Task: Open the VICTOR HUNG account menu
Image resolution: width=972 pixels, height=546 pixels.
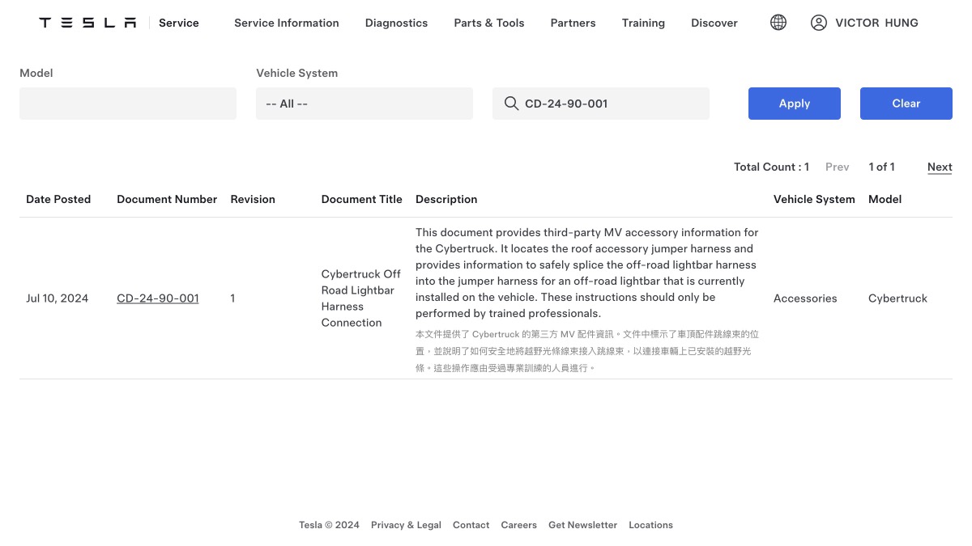Action: [876, 23]
